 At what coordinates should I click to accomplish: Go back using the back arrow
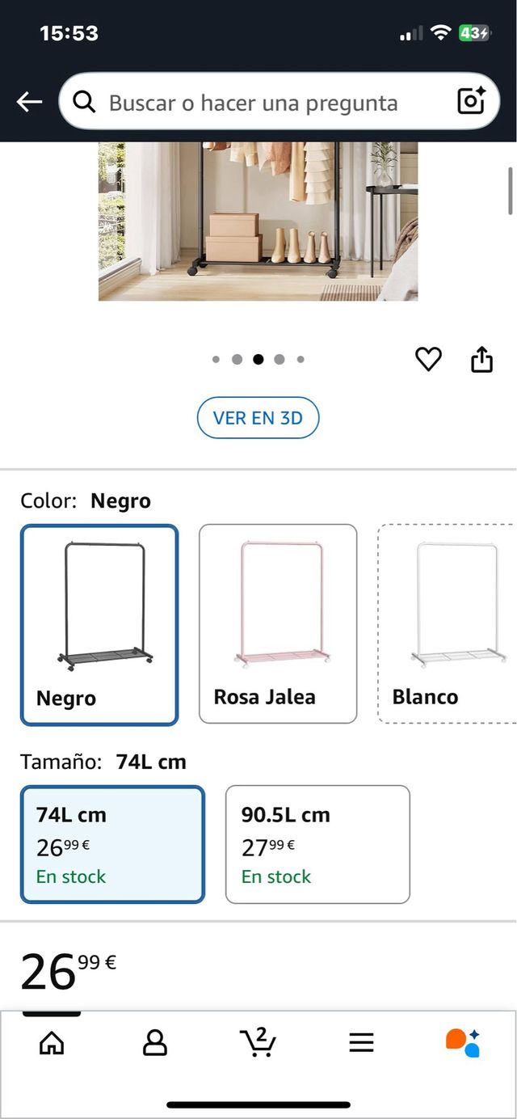tap(30, 101)
